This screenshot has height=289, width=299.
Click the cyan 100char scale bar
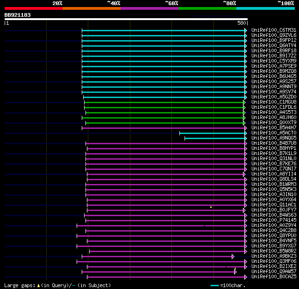coord(214,285)
